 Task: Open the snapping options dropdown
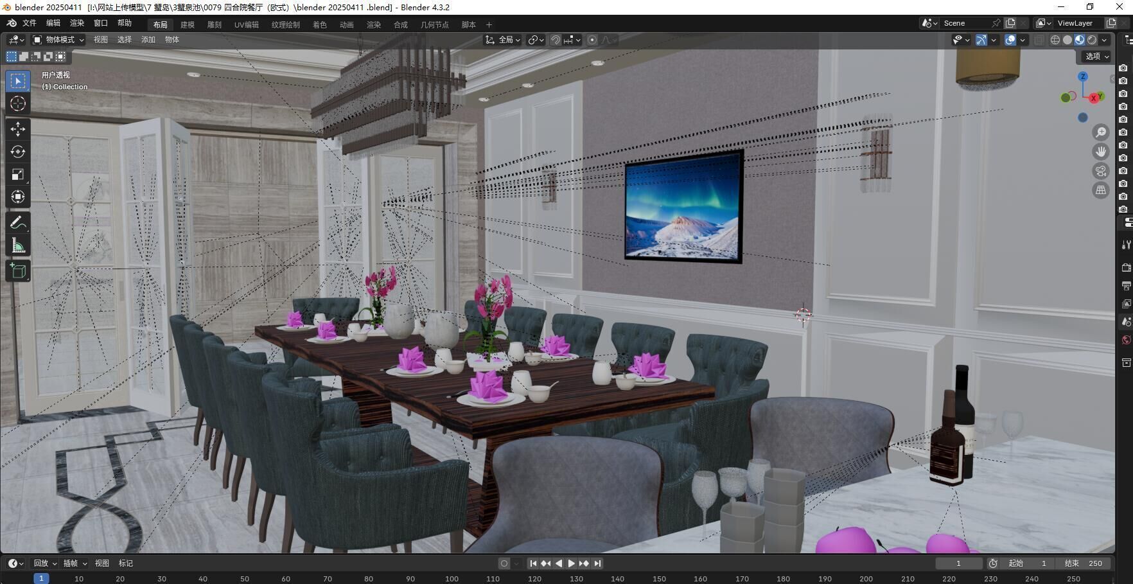[x=572, y=40]
